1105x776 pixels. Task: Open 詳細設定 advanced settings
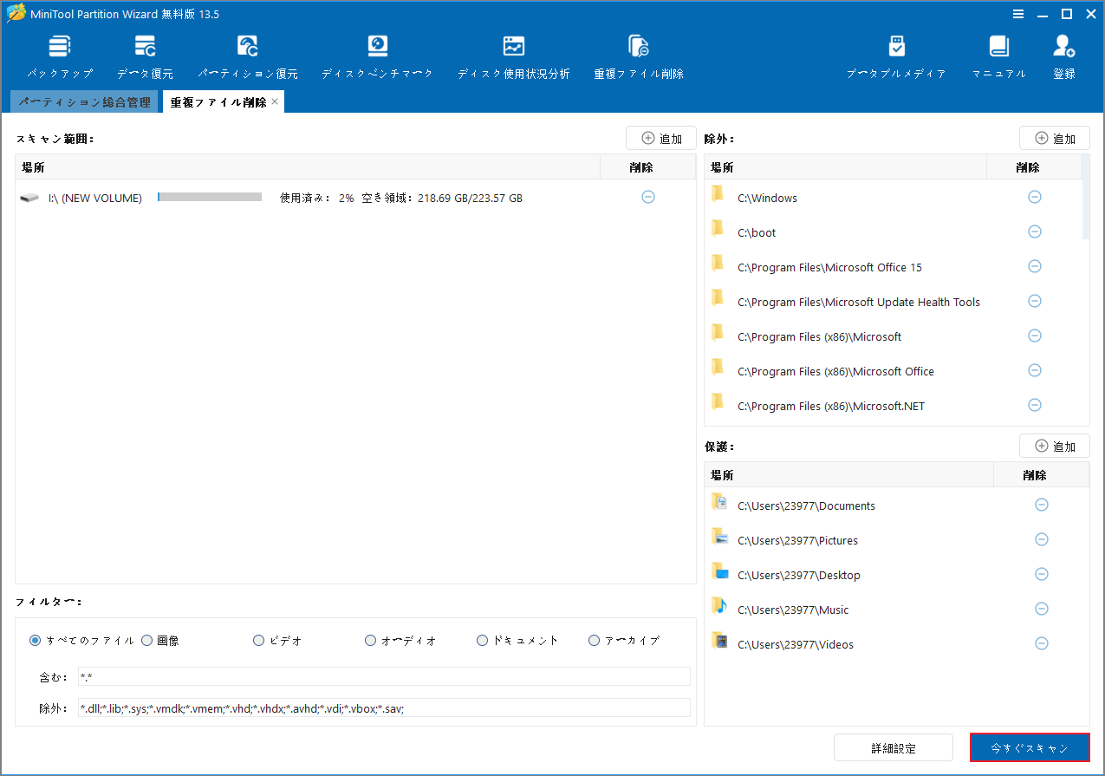(x=893, y=747)
